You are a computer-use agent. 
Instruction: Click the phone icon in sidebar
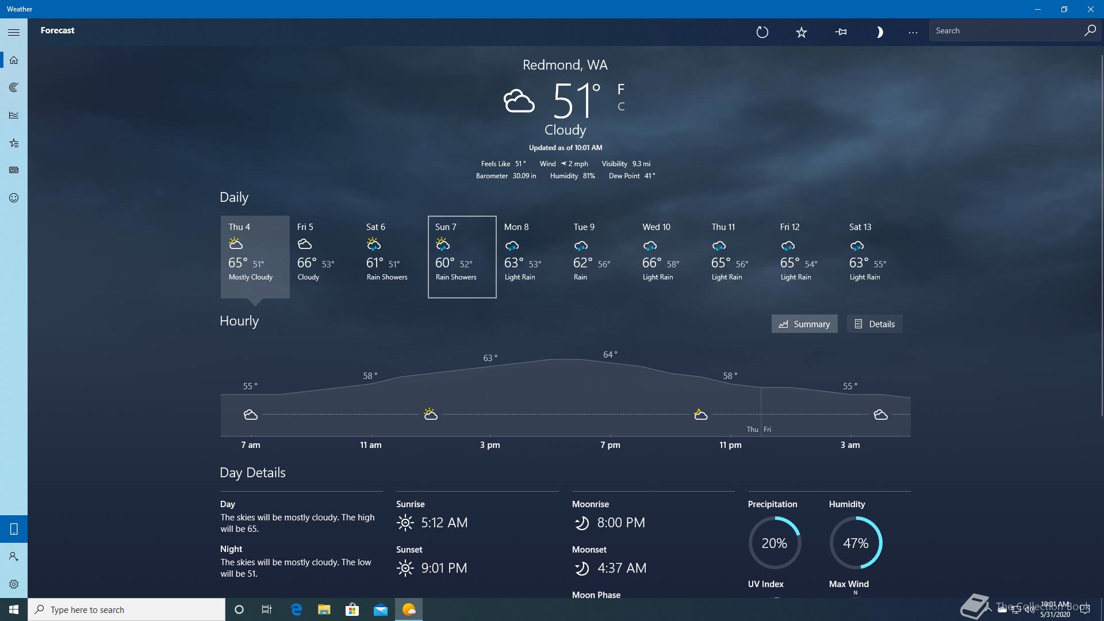14,529
